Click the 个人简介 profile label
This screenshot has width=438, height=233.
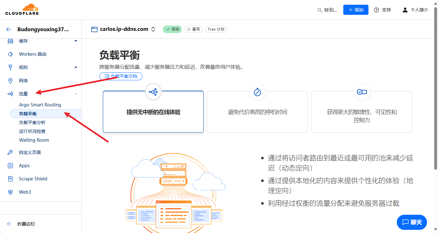tap(419, 10)
